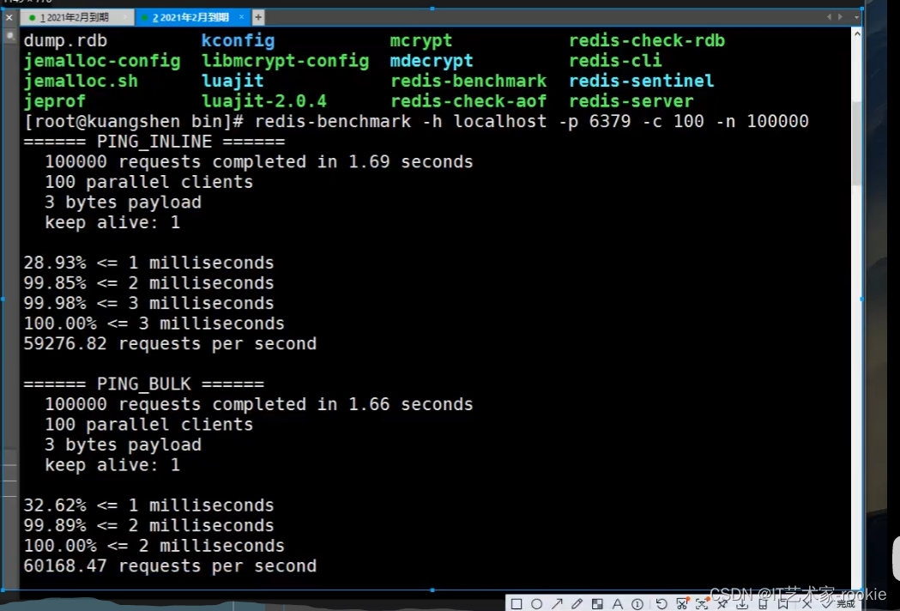
Task: Click the '[root@kuangshen bin]#' prompt
Action: [x=134, y=122]
